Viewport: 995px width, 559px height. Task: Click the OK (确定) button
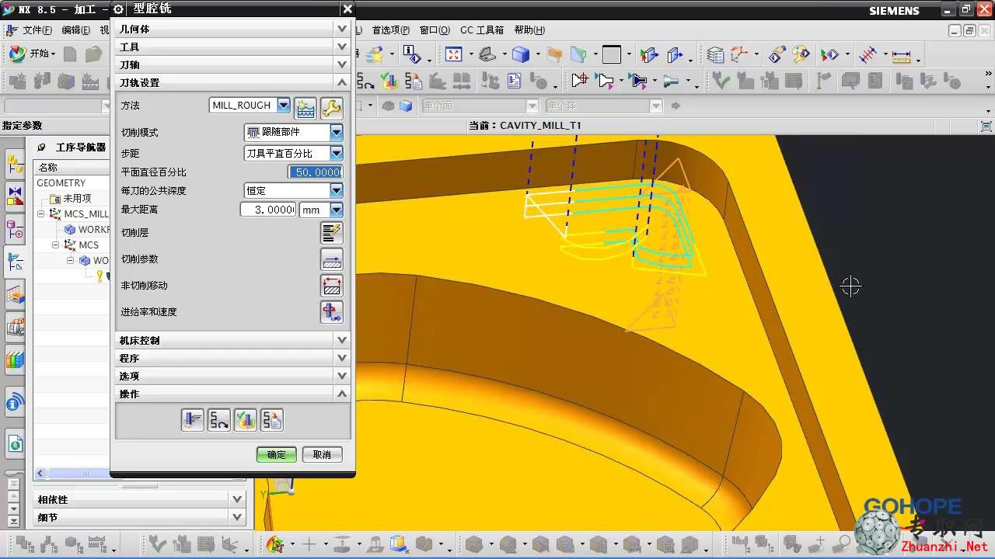(277, 455)
